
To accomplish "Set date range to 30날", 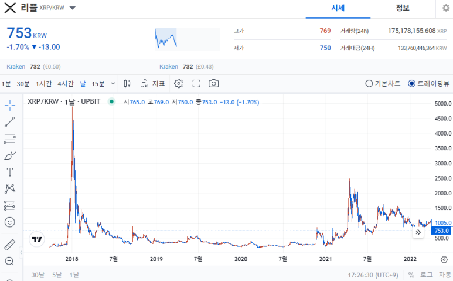I will (x=38, y=275).
